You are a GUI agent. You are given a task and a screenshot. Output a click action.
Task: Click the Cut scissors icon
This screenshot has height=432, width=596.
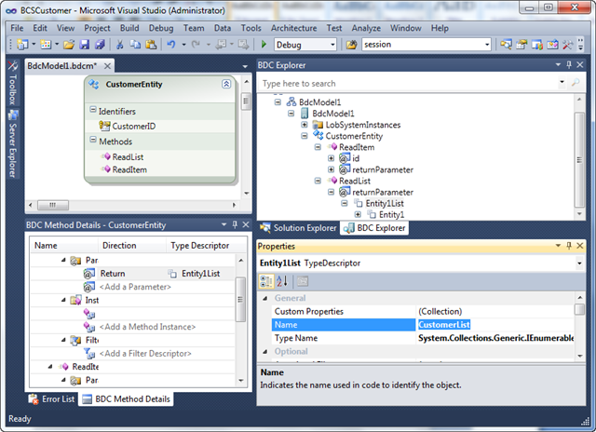click(x=120, y=45)
